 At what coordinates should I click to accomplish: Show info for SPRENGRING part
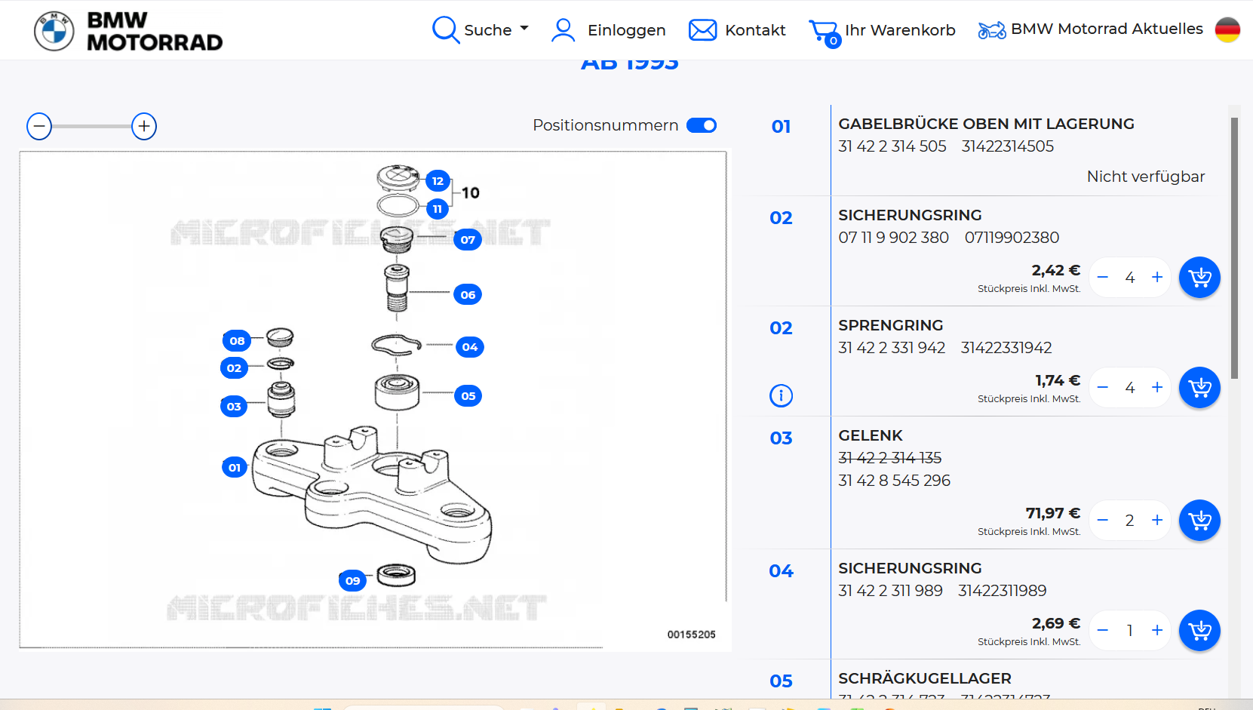coord(781,395)
